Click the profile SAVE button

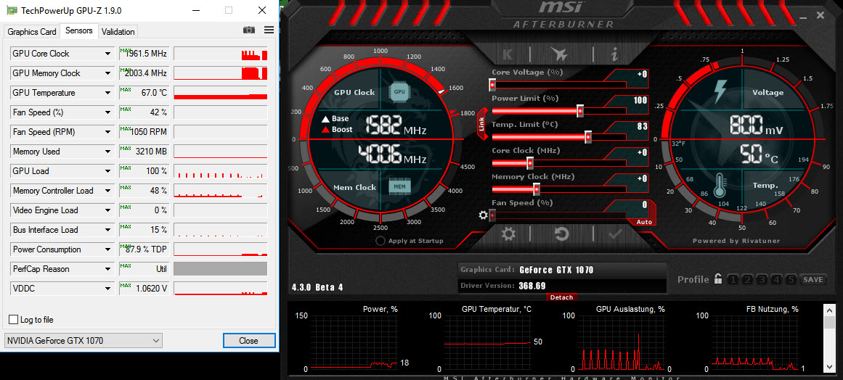(x=813, y=279)
